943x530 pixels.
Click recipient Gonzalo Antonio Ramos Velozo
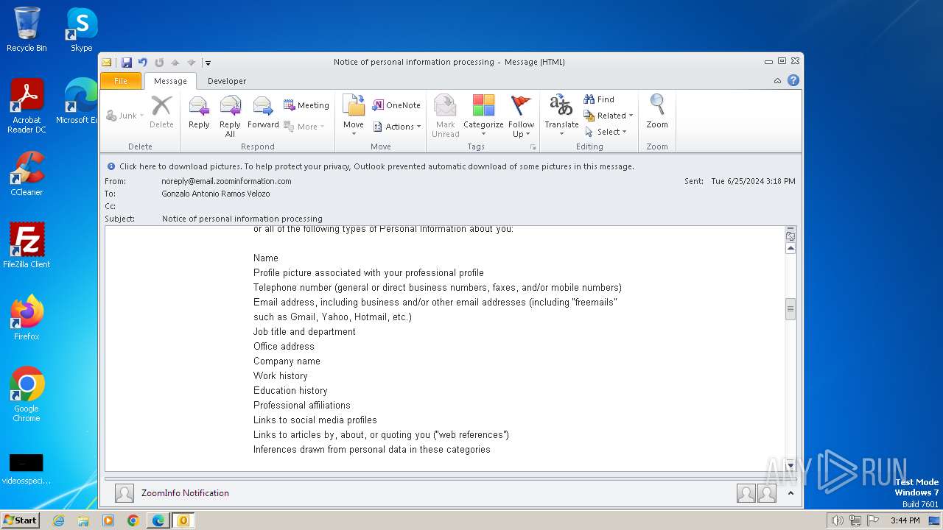point(216,194)
